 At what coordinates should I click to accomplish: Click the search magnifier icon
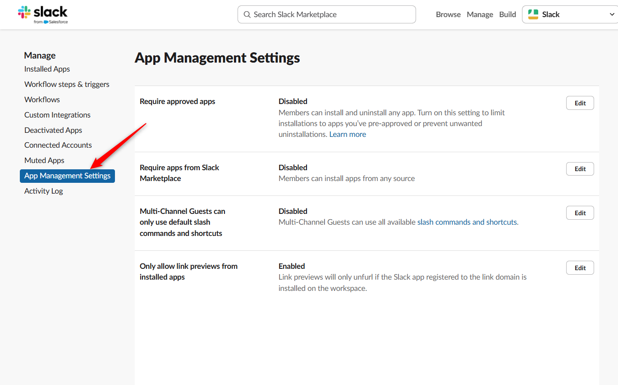[x=247, y=14]
